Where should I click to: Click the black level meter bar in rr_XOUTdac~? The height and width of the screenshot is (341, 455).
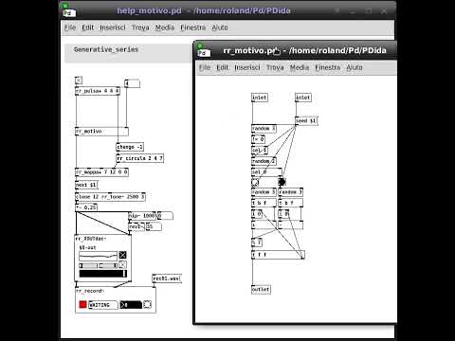(x=102, y=274)
